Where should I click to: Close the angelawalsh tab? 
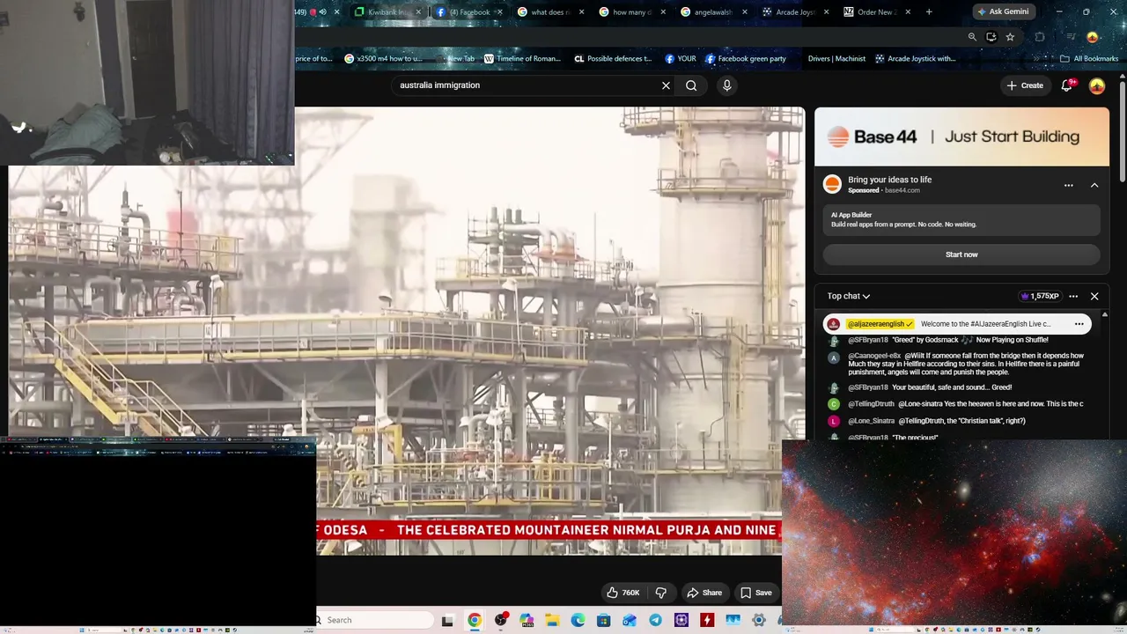point(745,12)
